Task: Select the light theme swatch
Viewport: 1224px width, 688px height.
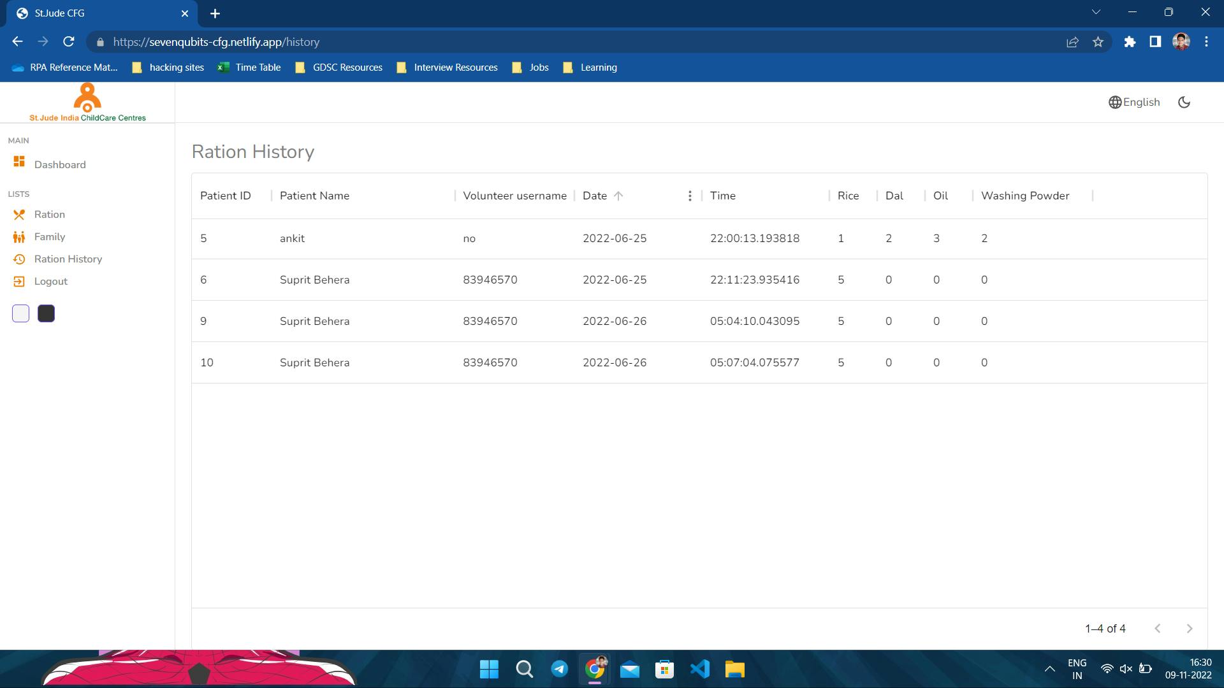Action: pyautogui.click(x=21, y=313)
